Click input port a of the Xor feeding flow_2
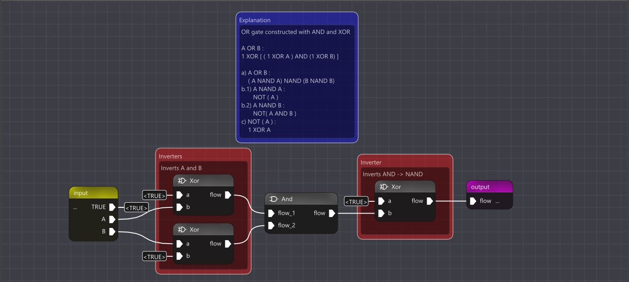 (x=179, y=244)
